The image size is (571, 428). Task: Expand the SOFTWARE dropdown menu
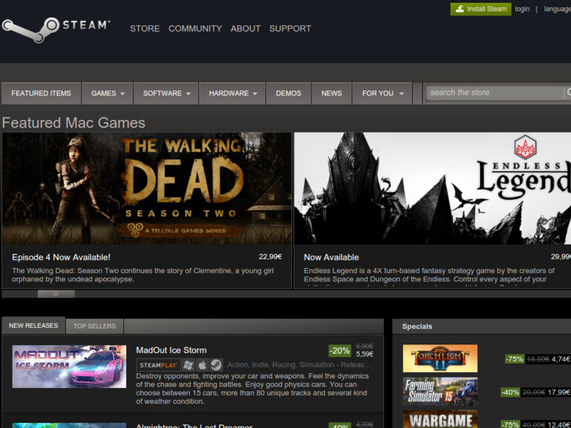pos(166,93)
